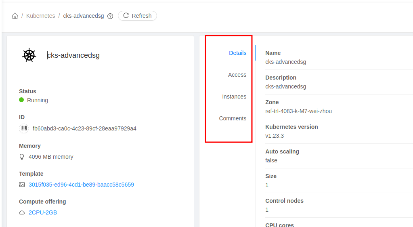This screenshot has height=227, width=413.
Task: Copy ID using the barcode icon
Action: tap(24, 128)
